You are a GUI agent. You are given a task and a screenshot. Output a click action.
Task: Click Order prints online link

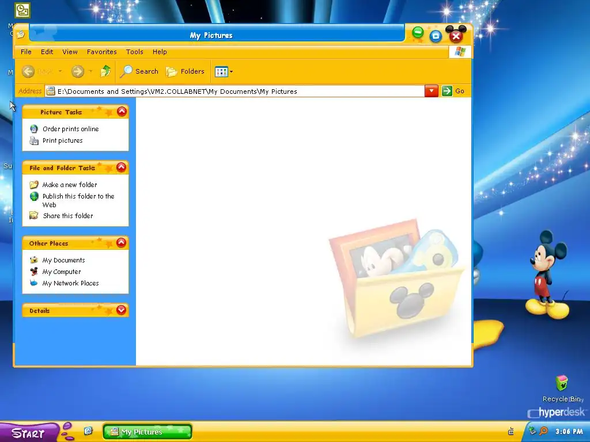pyautogui.click(x=71, y=129)
